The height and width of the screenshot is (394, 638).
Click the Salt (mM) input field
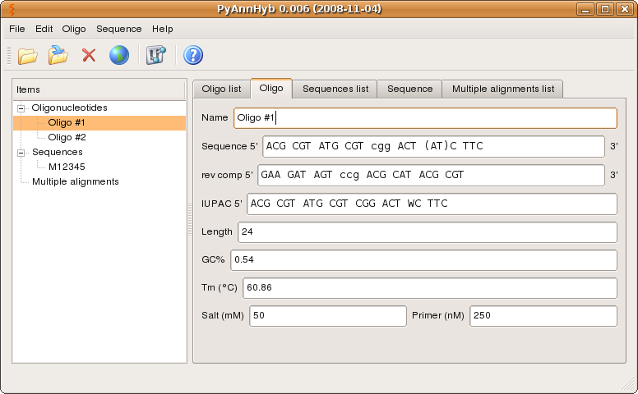tap(328, 316)
